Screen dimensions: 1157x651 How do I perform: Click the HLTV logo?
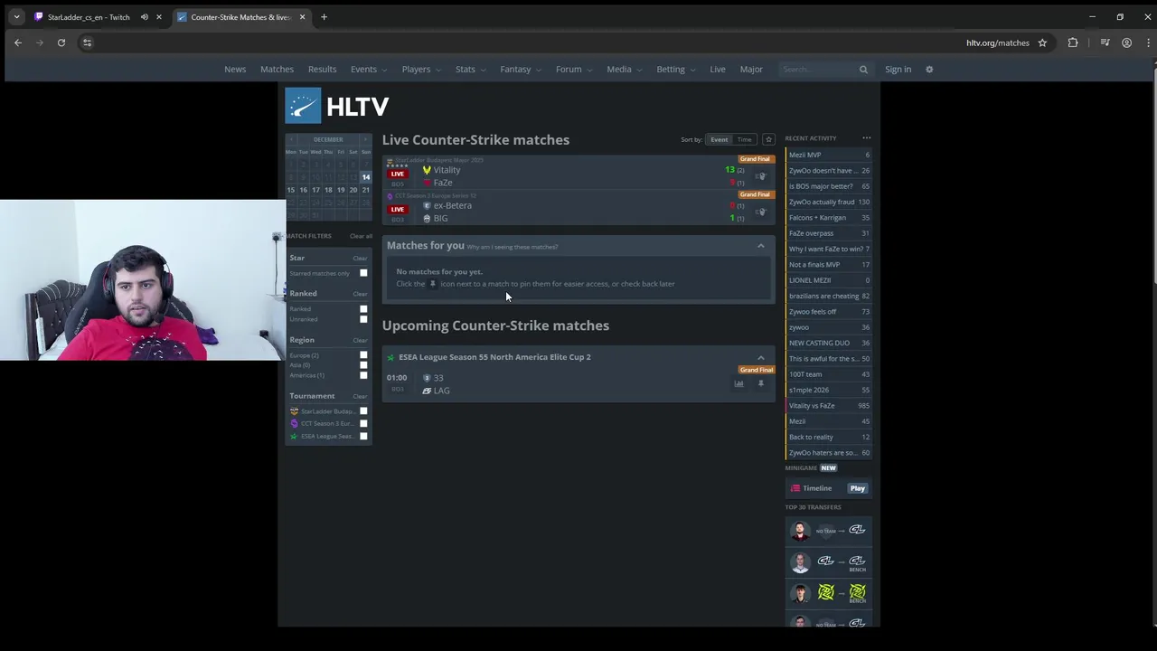(x=337, y=106)
